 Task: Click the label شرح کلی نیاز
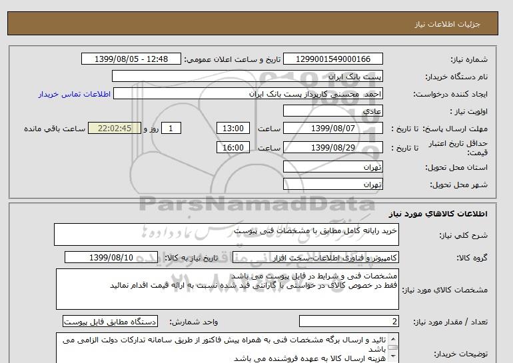point(463,235)
